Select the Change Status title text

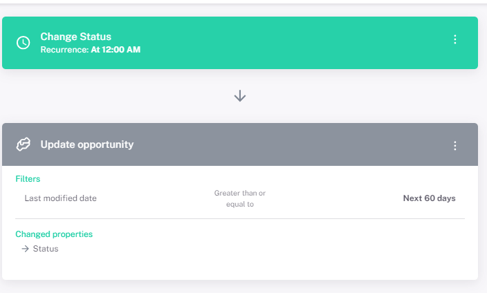[75, 37]
